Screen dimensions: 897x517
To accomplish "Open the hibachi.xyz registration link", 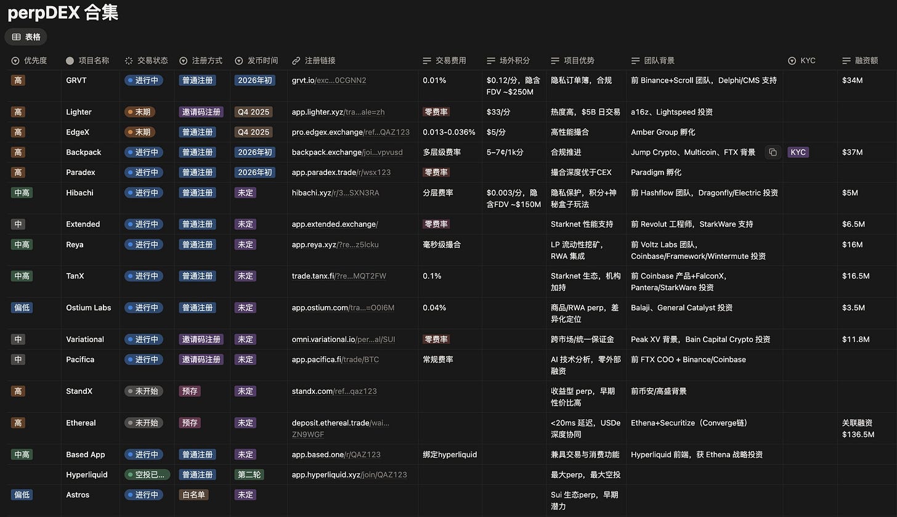I will click(x=336, y=193).
